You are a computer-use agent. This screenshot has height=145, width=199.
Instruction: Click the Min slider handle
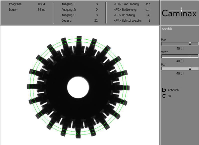tap(190, 68)
